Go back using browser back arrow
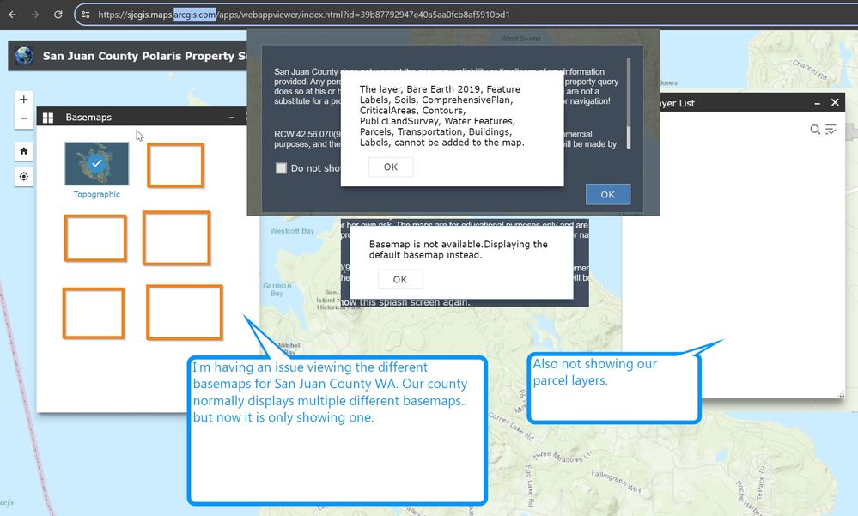Image resolution: width=858 pixels, height=516 pixels. click(x=13, y=15)
